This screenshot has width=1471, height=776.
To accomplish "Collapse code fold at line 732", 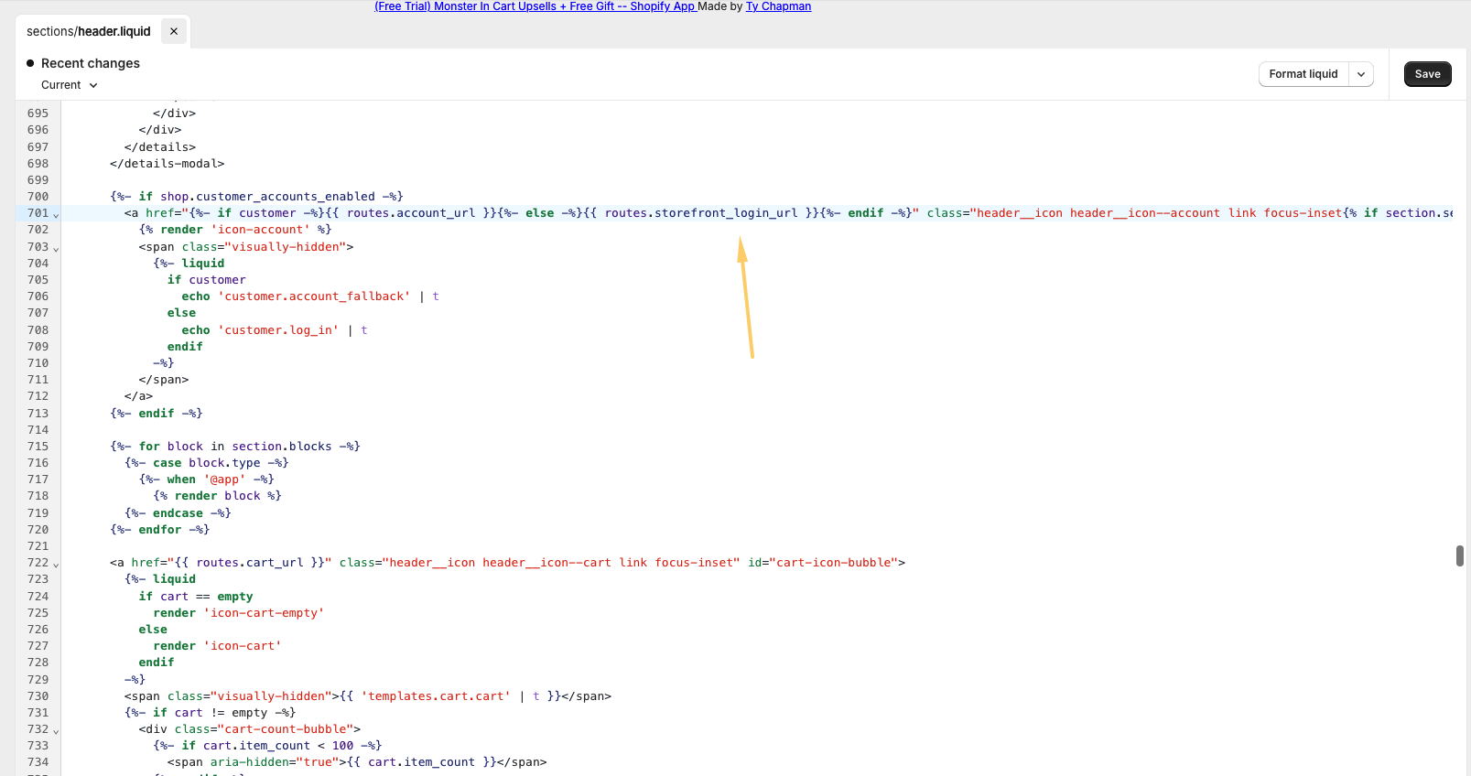I will [x=56, y=731].
